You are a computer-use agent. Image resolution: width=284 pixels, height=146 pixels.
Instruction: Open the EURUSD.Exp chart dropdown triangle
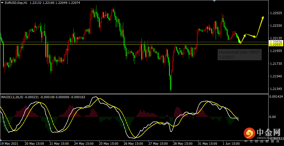pyautogui.click(x=2, y=3)
